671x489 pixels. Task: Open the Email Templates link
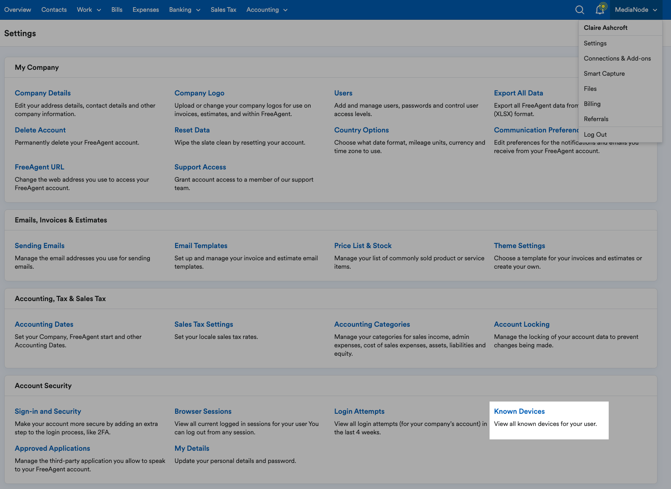pyautogui.click(x=201, y=246)
